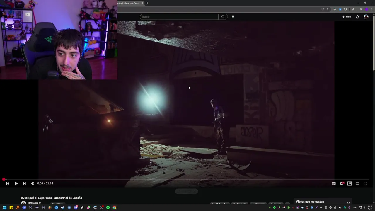Switch to miniplayer mode
The image size is (375, 211).
pyautogui.click(x=350, y=183)
